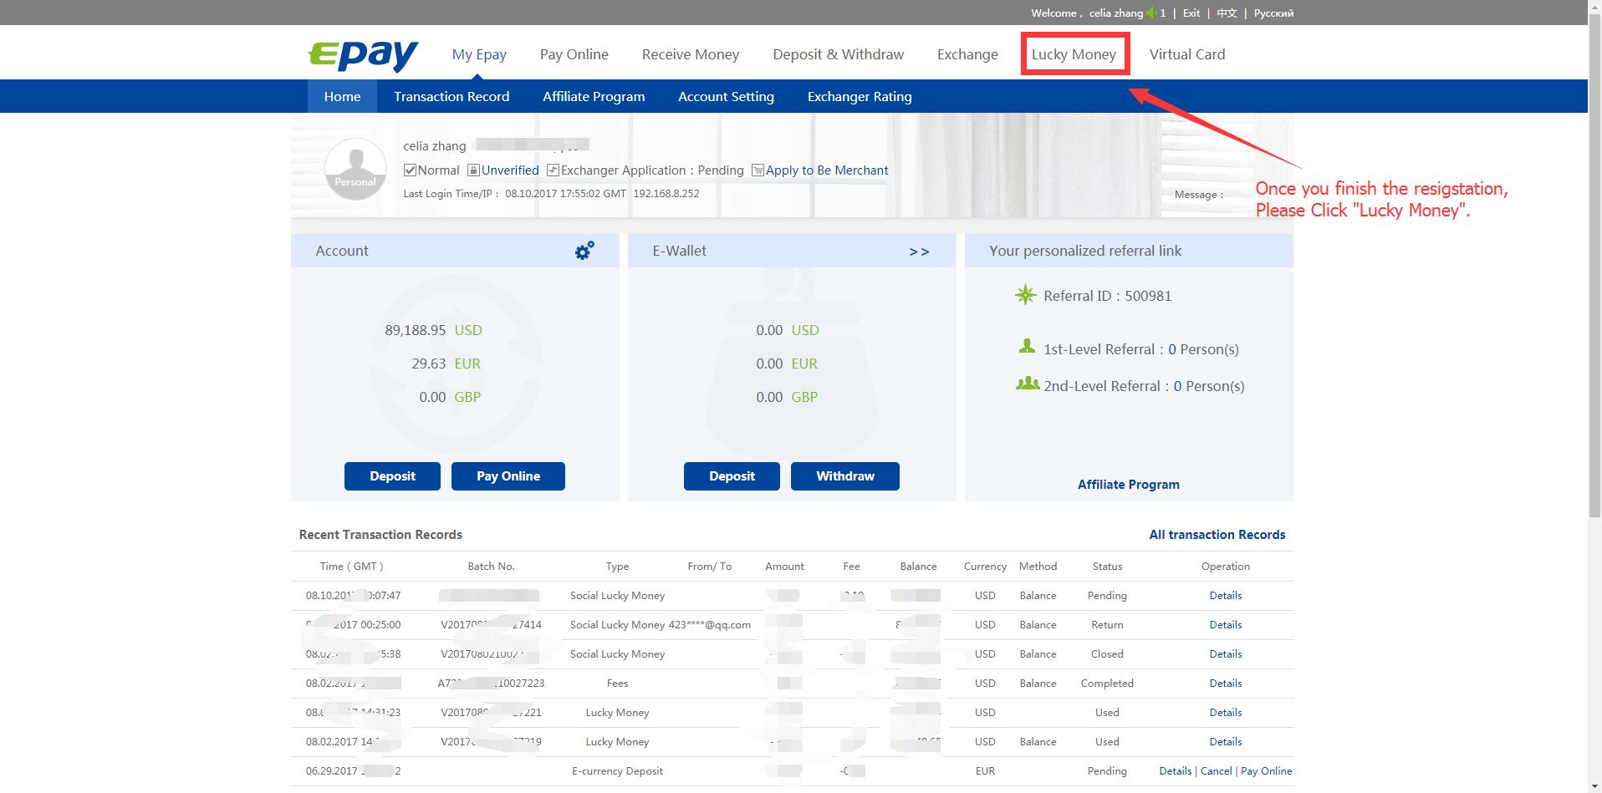Image resolution: width=1602 pixels, height=793 pixels.
Task: Click the 2nd-Level Referral group icon
Action: pyautogui.click(x=1028, y=384)
